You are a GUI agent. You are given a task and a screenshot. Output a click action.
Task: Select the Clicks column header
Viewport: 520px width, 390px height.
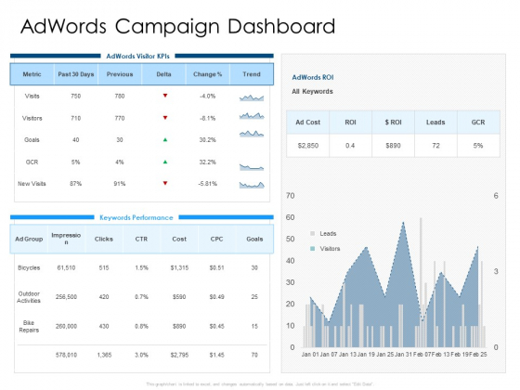(x=104, y=239)
